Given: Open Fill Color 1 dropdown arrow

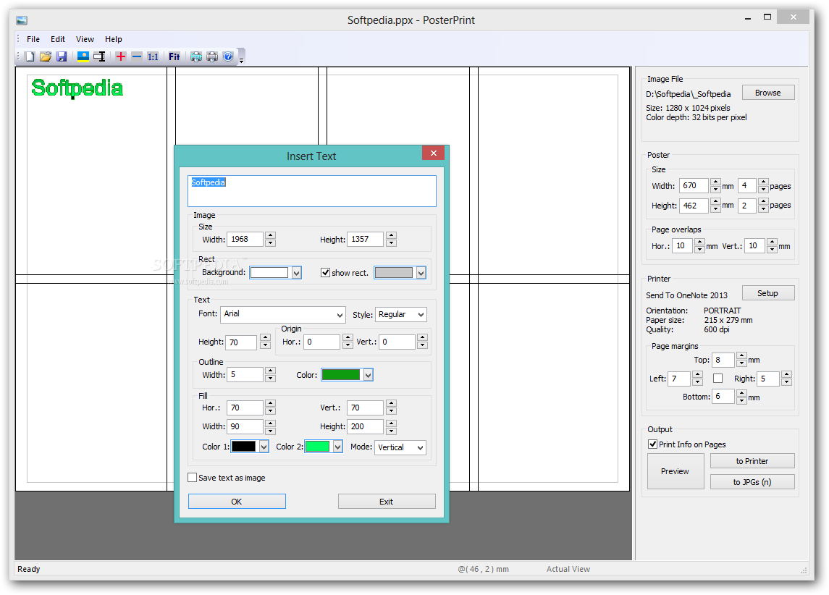Looking at the screenshot, I should point(264,447).
